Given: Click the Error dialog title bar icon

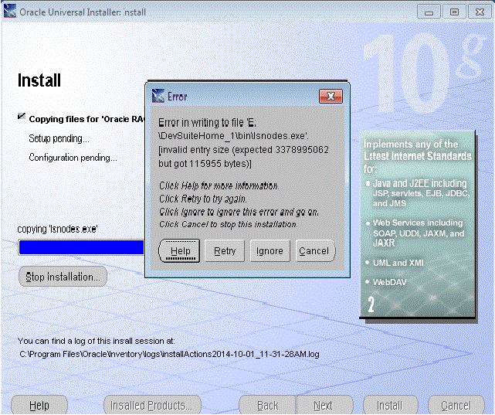Looking at the screenshot, I should (x=158, y=97).
